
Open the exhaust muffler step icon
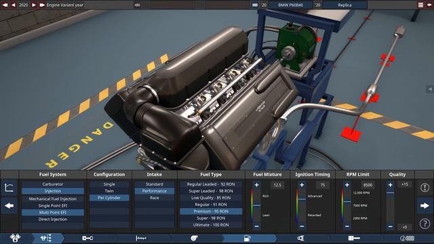(354, 238)
